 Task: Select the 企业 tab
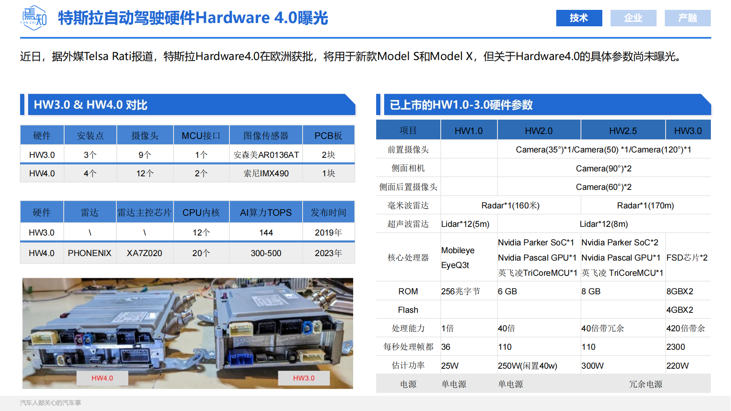click(633, 18)
